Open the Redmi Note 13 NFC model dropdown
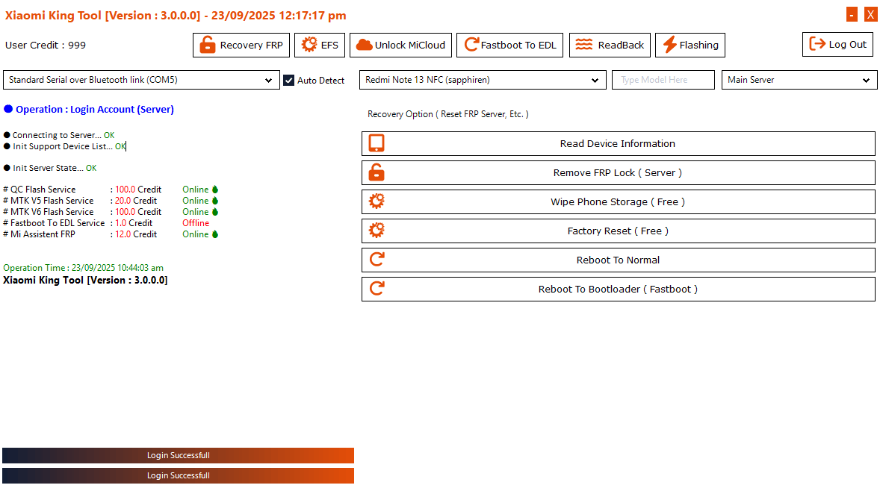The image size is (883, 491). click(x=595, y=80)
